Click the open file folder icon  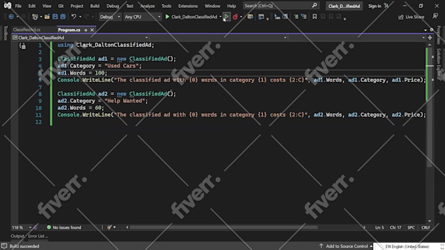(x=47, y=17)
